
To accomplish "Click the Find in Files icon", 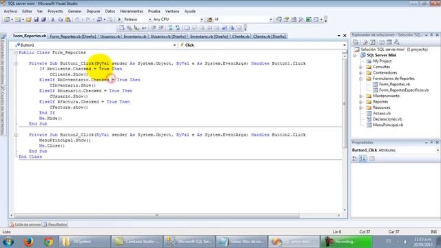I will (209, 19).
